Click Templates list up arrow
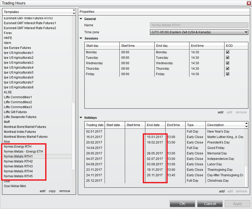Viewport: 252px width, 209px height. pyautogui.click(x=74, y=10)
